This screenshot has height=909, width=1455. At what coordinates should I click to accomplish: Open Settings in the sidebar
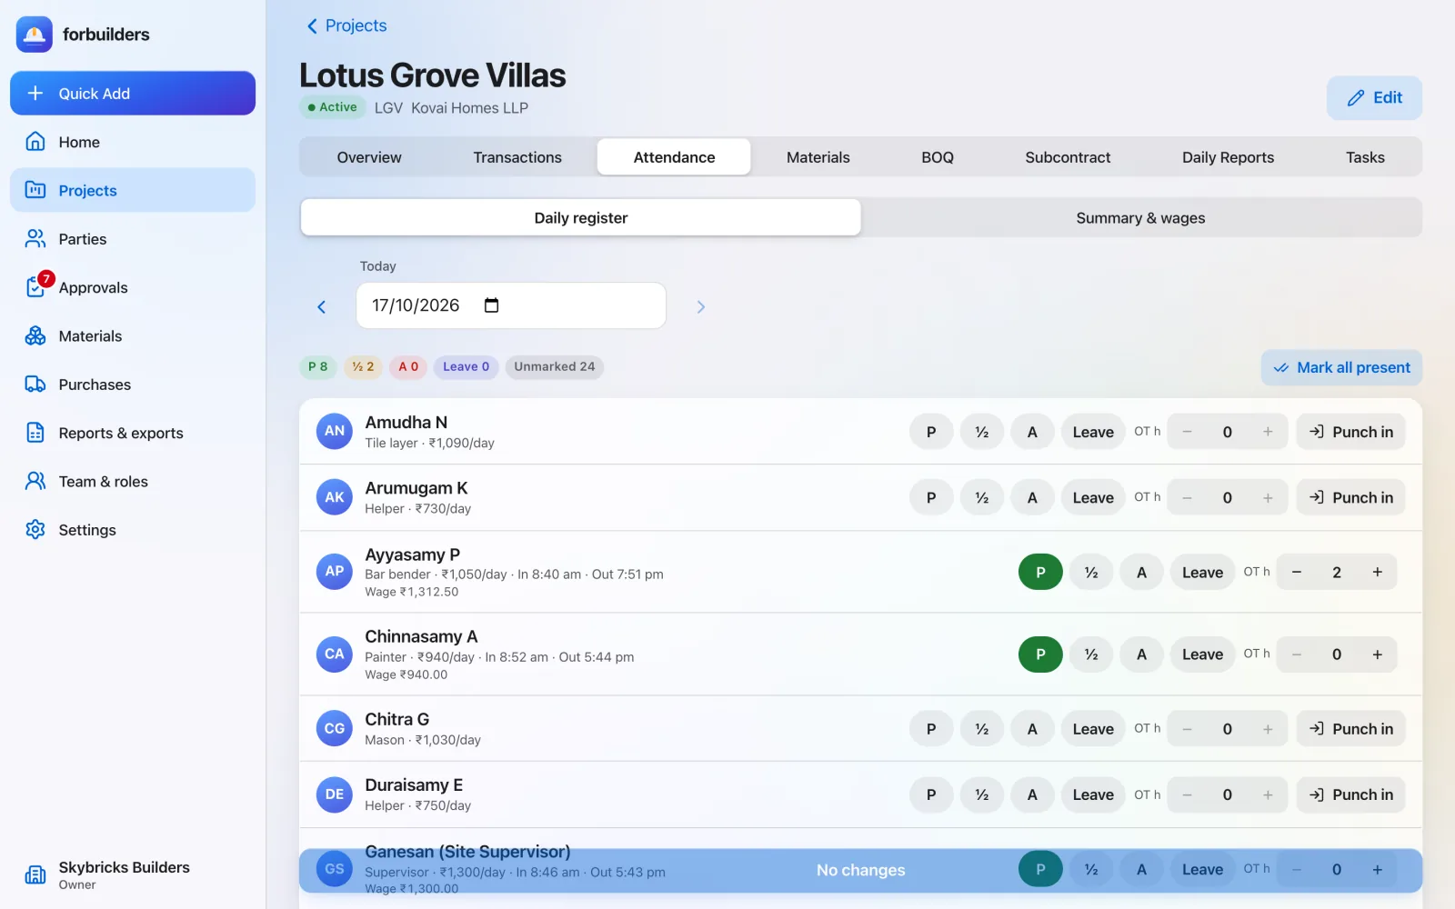click(133, 530)
